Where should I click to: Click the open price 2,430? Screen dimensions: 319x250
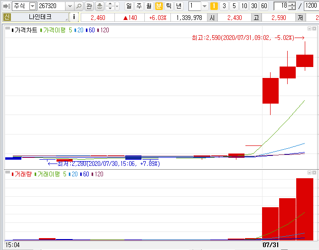(235, 18)
